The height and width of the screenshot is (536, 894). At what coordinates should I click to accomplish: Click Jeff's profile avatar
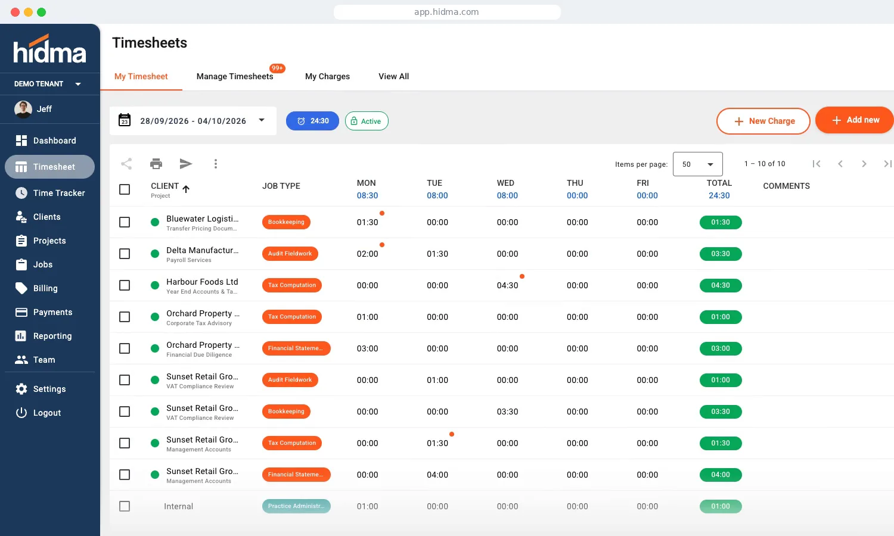click(x=23, y=109)
